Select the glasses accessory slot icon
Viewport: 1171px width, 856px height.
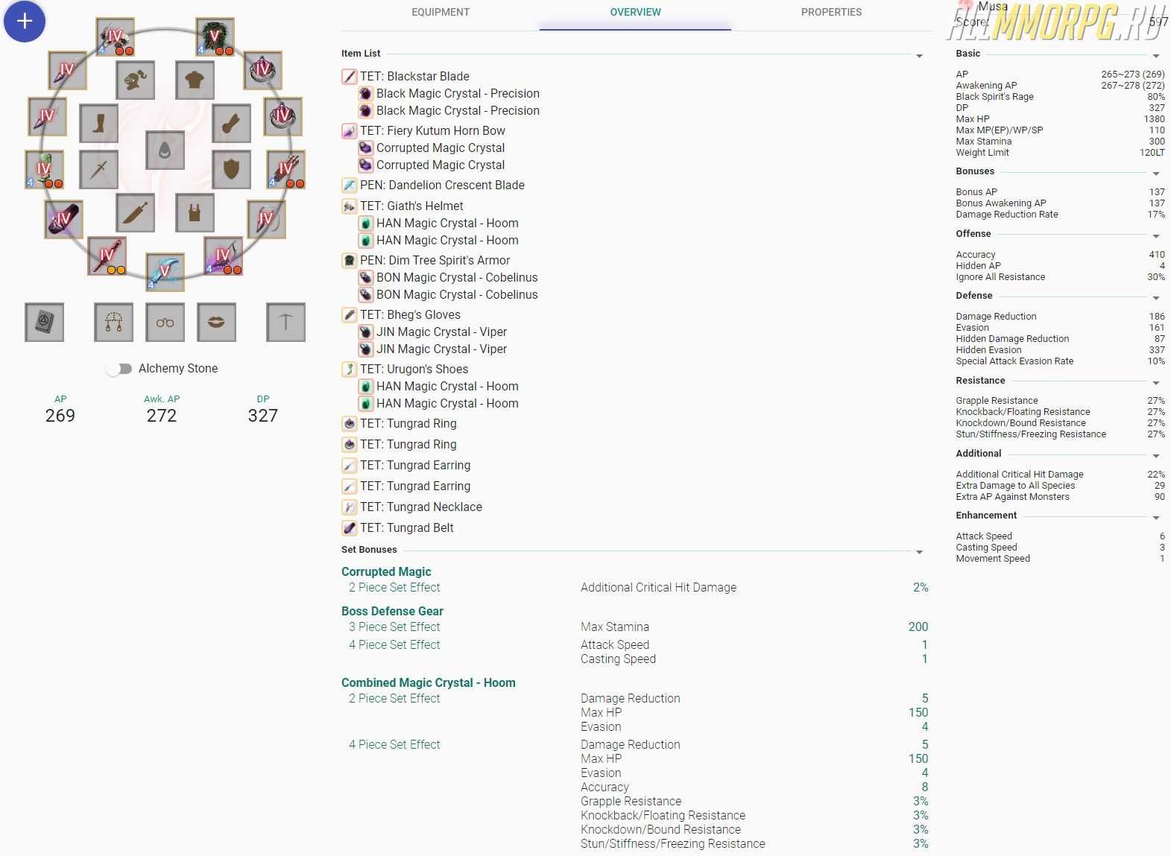click(165, 323)
